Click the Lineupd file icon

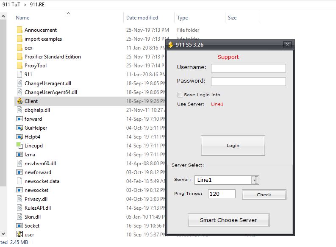(x=19, y=146)
